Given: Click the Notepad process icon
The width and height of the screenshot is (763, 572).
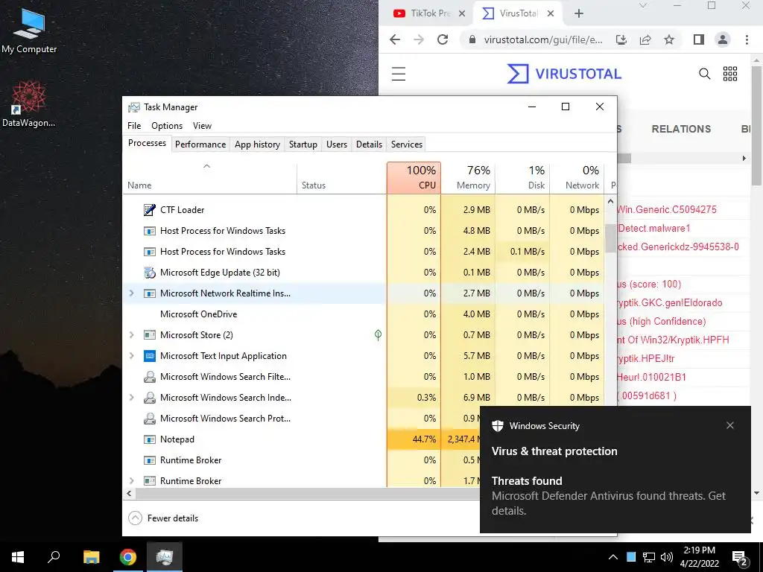Looking at the screenshot, I should click(x=149, y=439).
